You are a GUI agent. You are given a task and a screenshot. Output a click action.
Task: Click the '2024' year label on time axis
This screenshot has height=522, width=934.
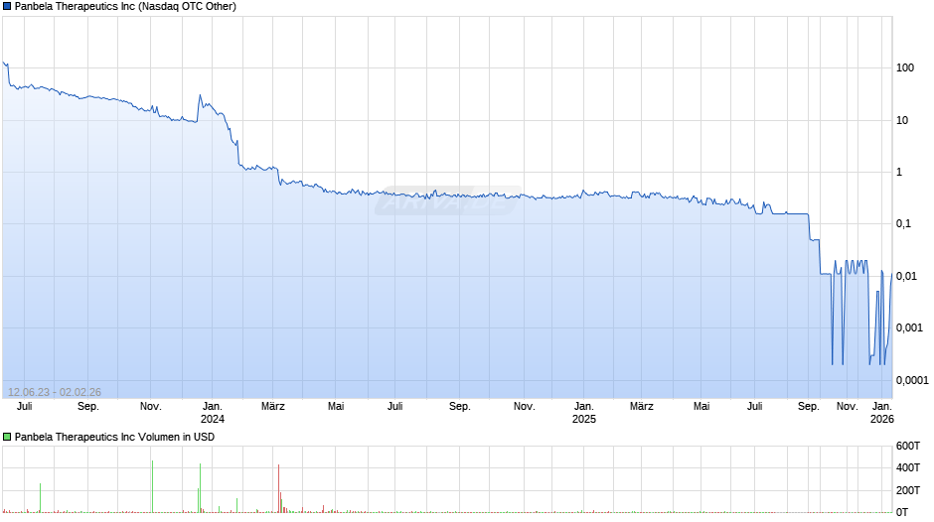coord(213,419)
